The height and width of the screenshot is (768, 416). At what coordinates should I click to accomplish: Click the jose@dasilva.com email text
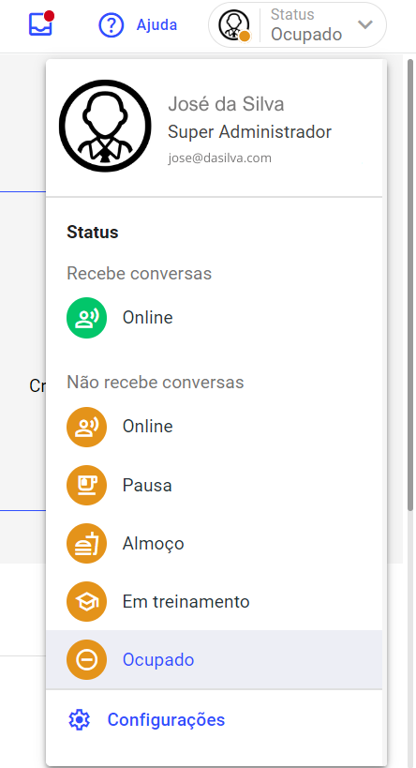220,158
